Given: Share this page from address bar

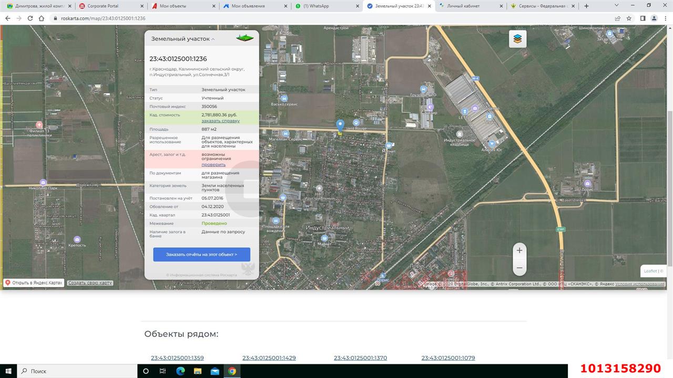Looking at the screenshot, I should point(618,18).
